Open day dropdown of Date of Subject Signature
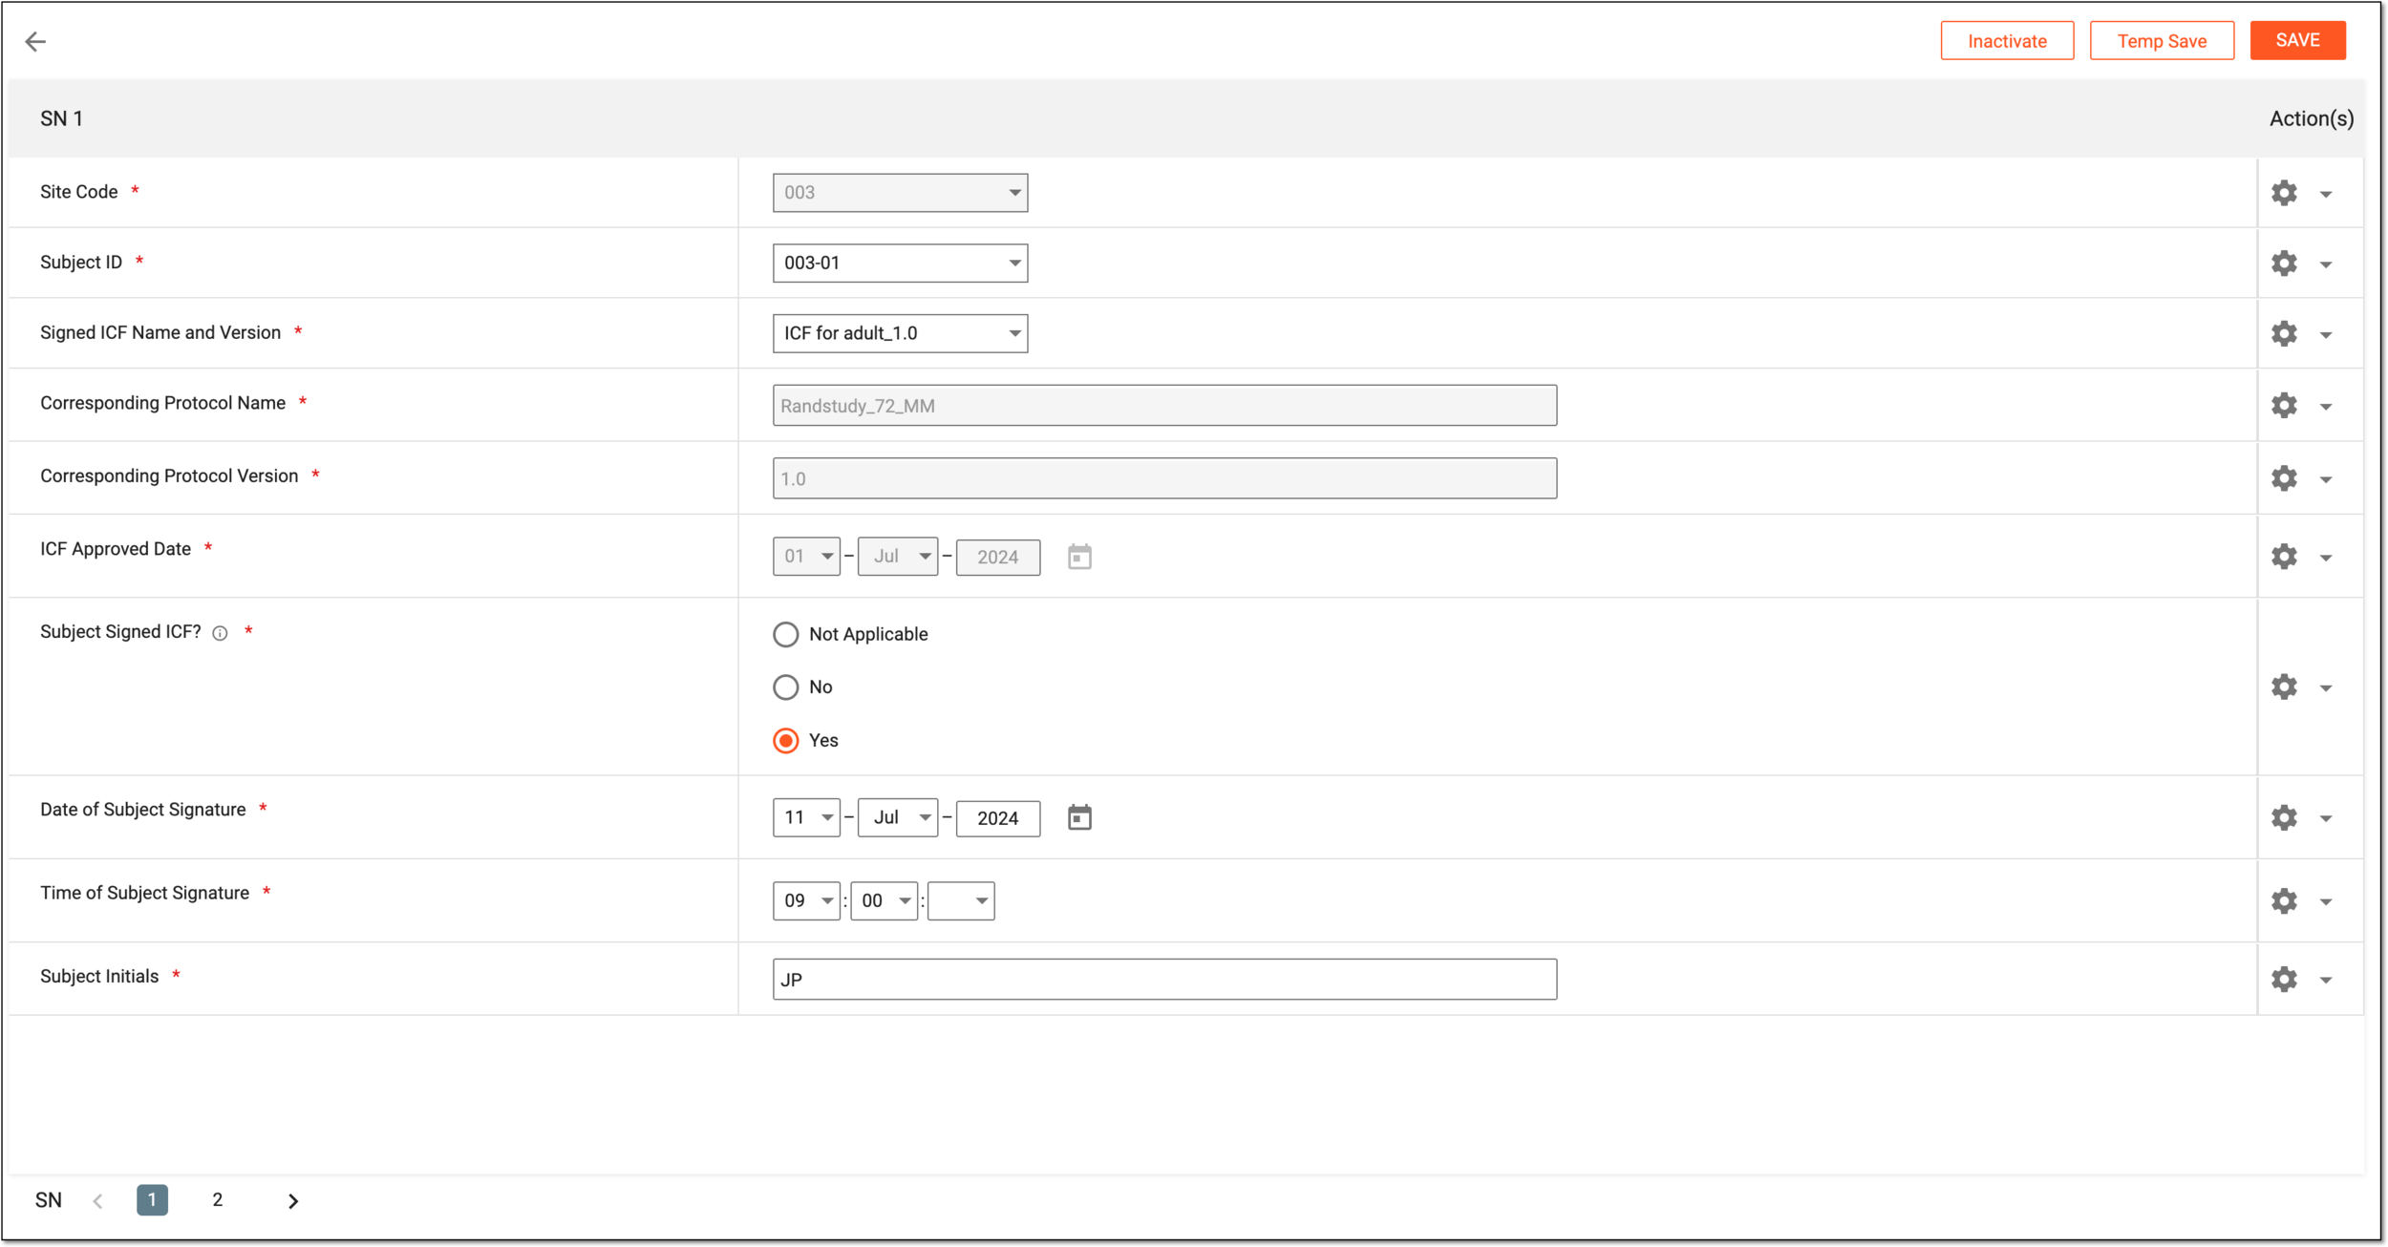The width and height of the screenshot is (2388, 1247). pyautogui.click(x=806, y=818)
